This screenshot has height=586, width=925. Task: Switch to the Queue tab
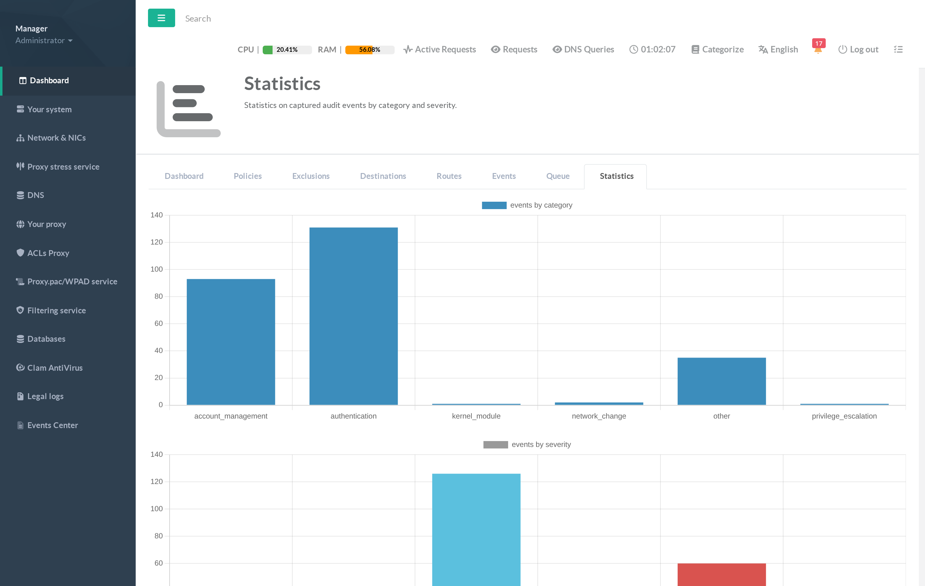[x=558, y=176]
